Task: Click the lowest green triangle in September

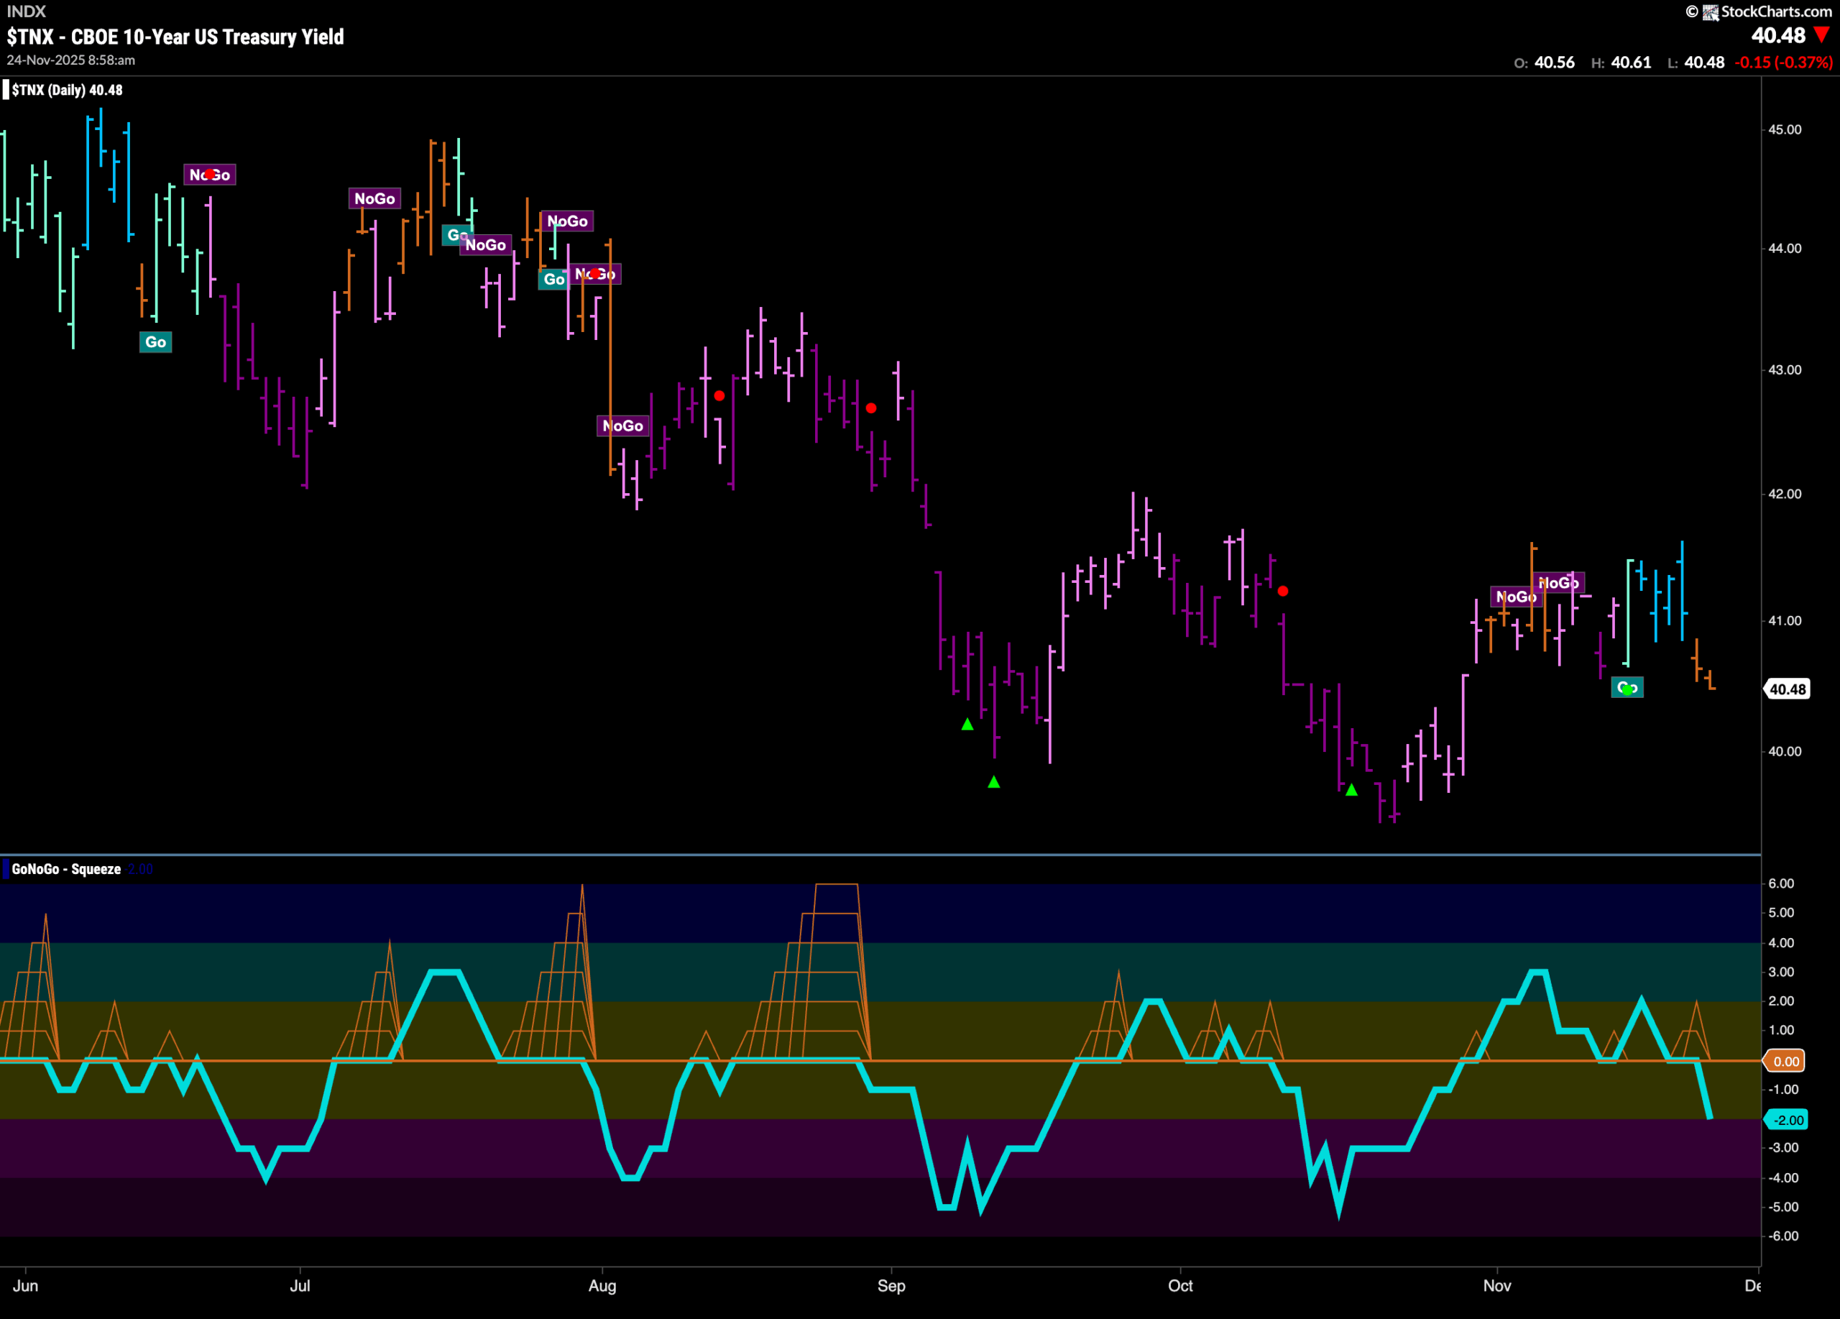Action: [994, 782]
